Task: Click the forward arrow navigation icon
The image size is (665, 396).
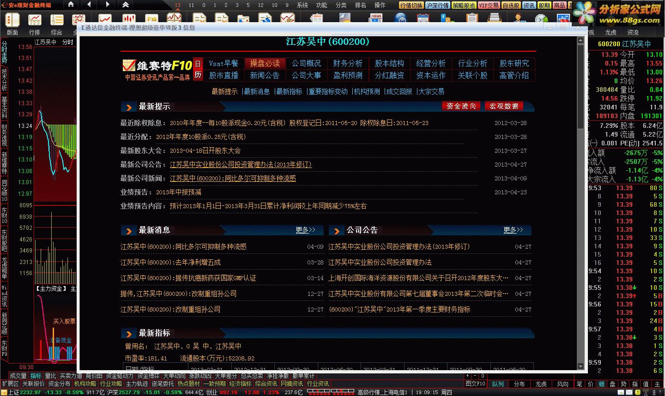Action: click(107, 5)
